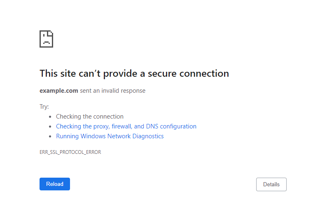Open the proxy, firewall, and DNS configuration link
This screenshot has width=313, height=215.
pyautogui.click(x=126, y=126)
